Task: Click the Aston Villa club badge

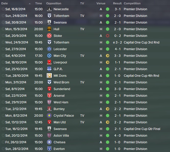Action: click(x=49, y=135)
